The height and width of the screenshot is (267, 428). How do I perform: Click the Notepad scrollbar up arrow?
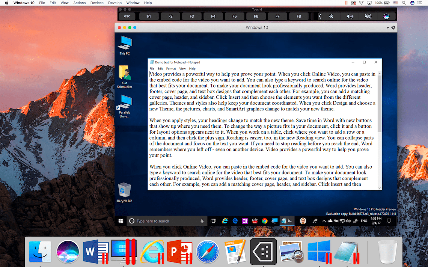coord(380,74)
